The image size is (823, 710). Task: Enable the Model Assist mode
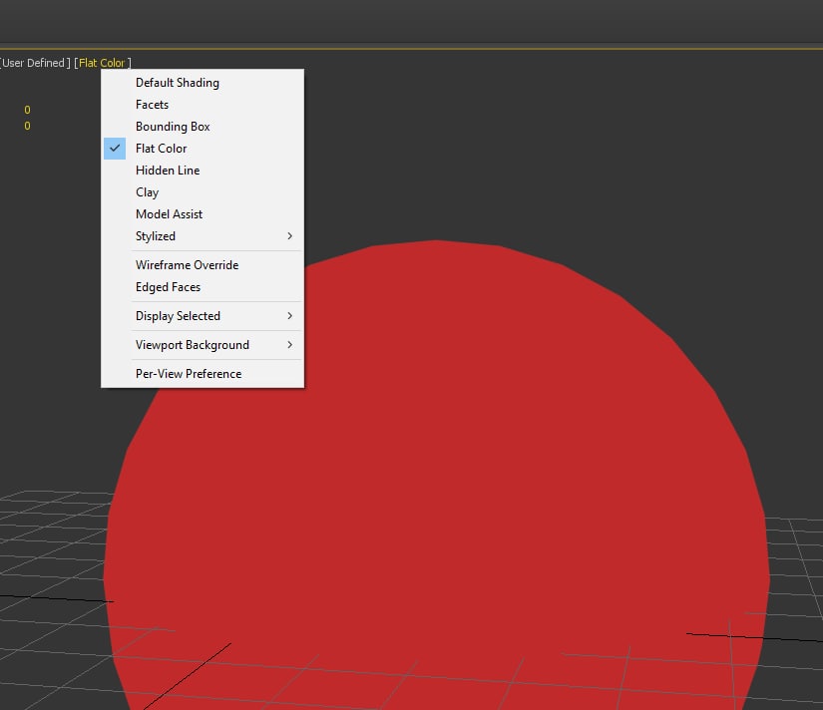tap(203, 214)
